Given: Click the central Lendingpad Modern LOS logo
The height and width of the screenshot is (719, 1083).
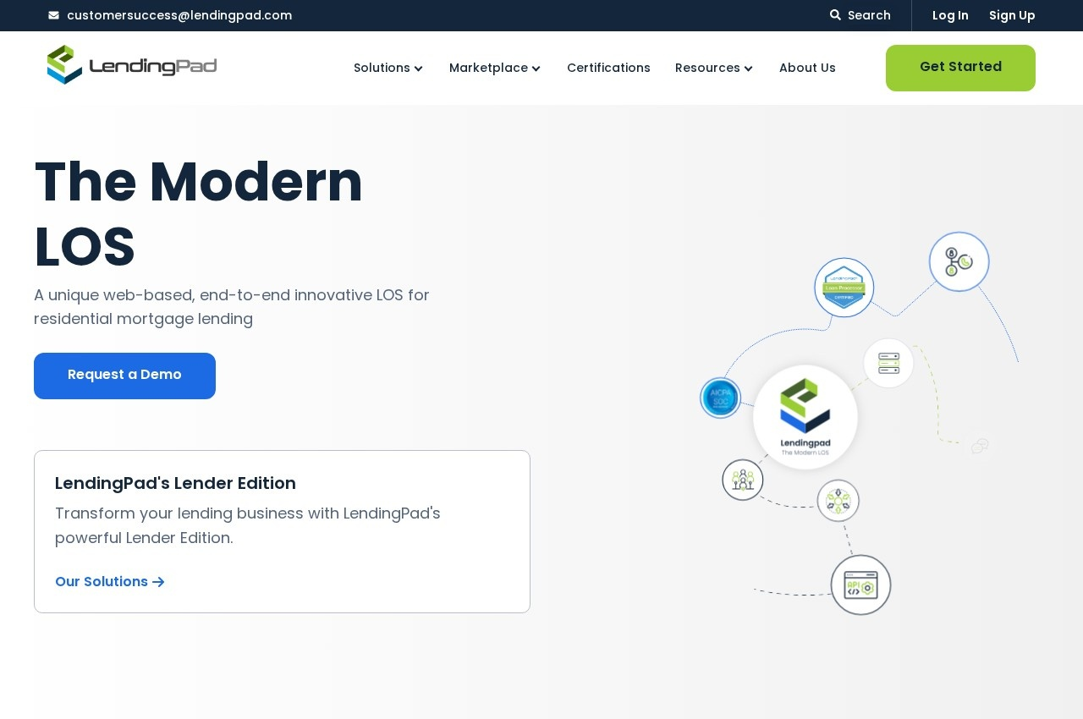Looking at the screenshot, I should 805,417.
